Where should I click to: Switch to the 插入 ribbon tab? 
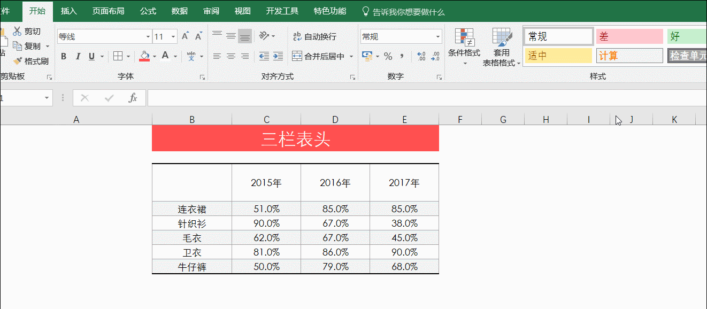69,10
